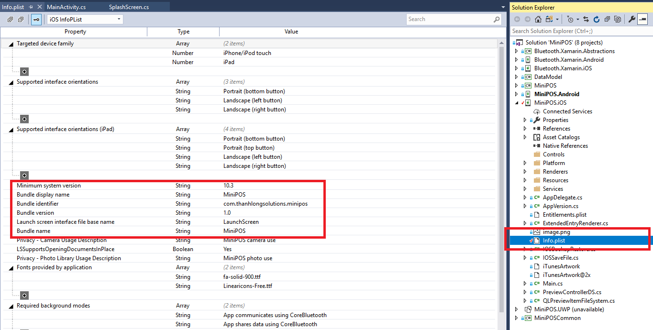653x330 pixels.
Task: Click Pending Changes Filter clock icon
Action: pos(570,19)
